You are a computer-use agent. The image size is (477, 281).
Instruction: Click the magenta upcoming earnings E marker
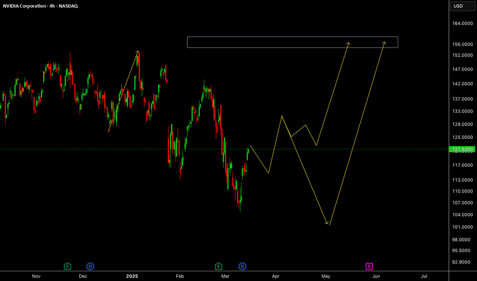[369, 266]
